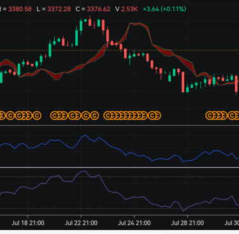Select the blue indicator line in middle pane

pos(119,148)
